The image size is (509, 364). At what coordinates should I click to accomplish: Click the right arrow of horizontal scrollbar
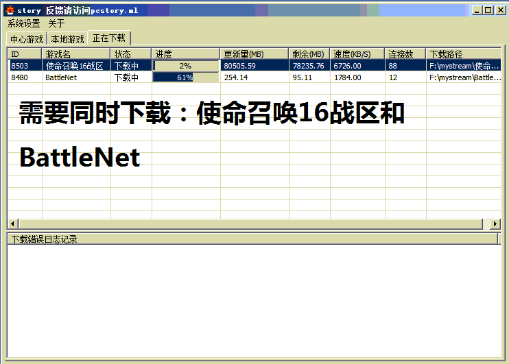[495, 224]
